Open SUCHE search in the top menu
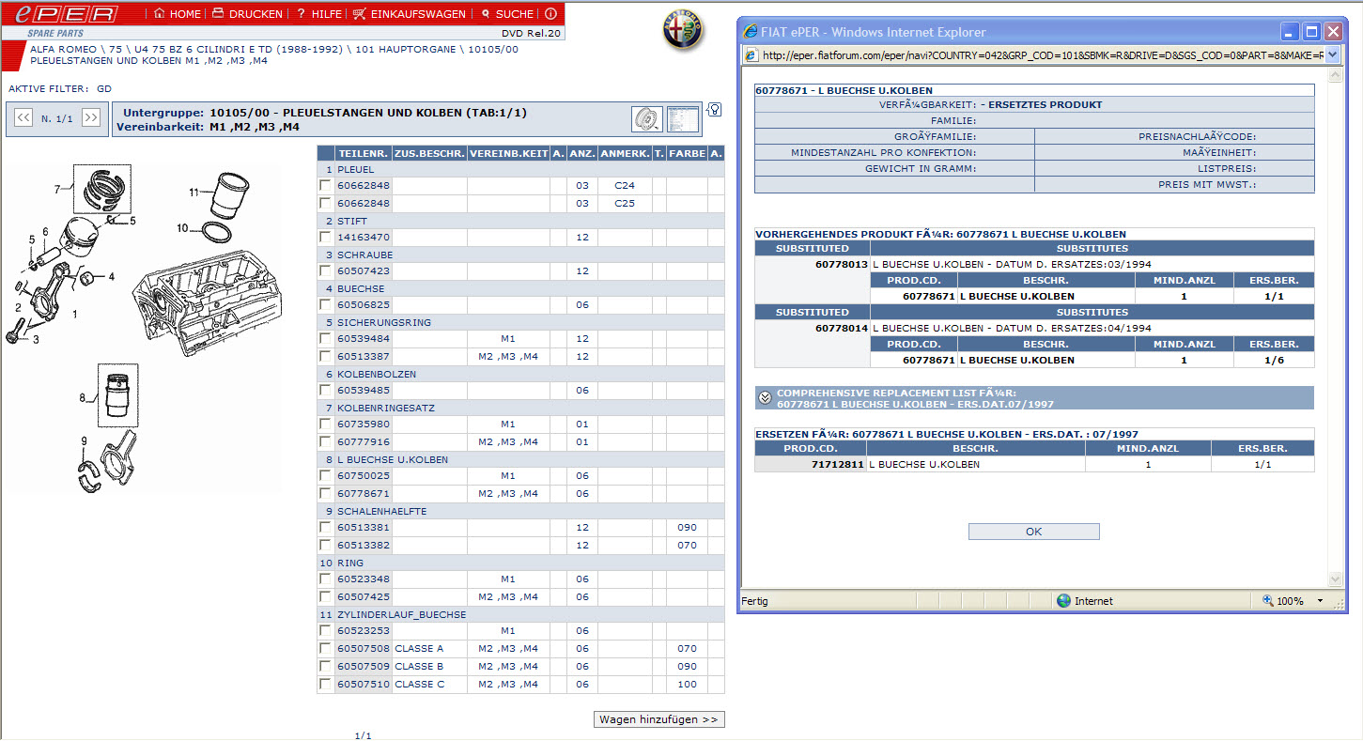The height and width of the screenshot is (741, 1363). (507, 14)
